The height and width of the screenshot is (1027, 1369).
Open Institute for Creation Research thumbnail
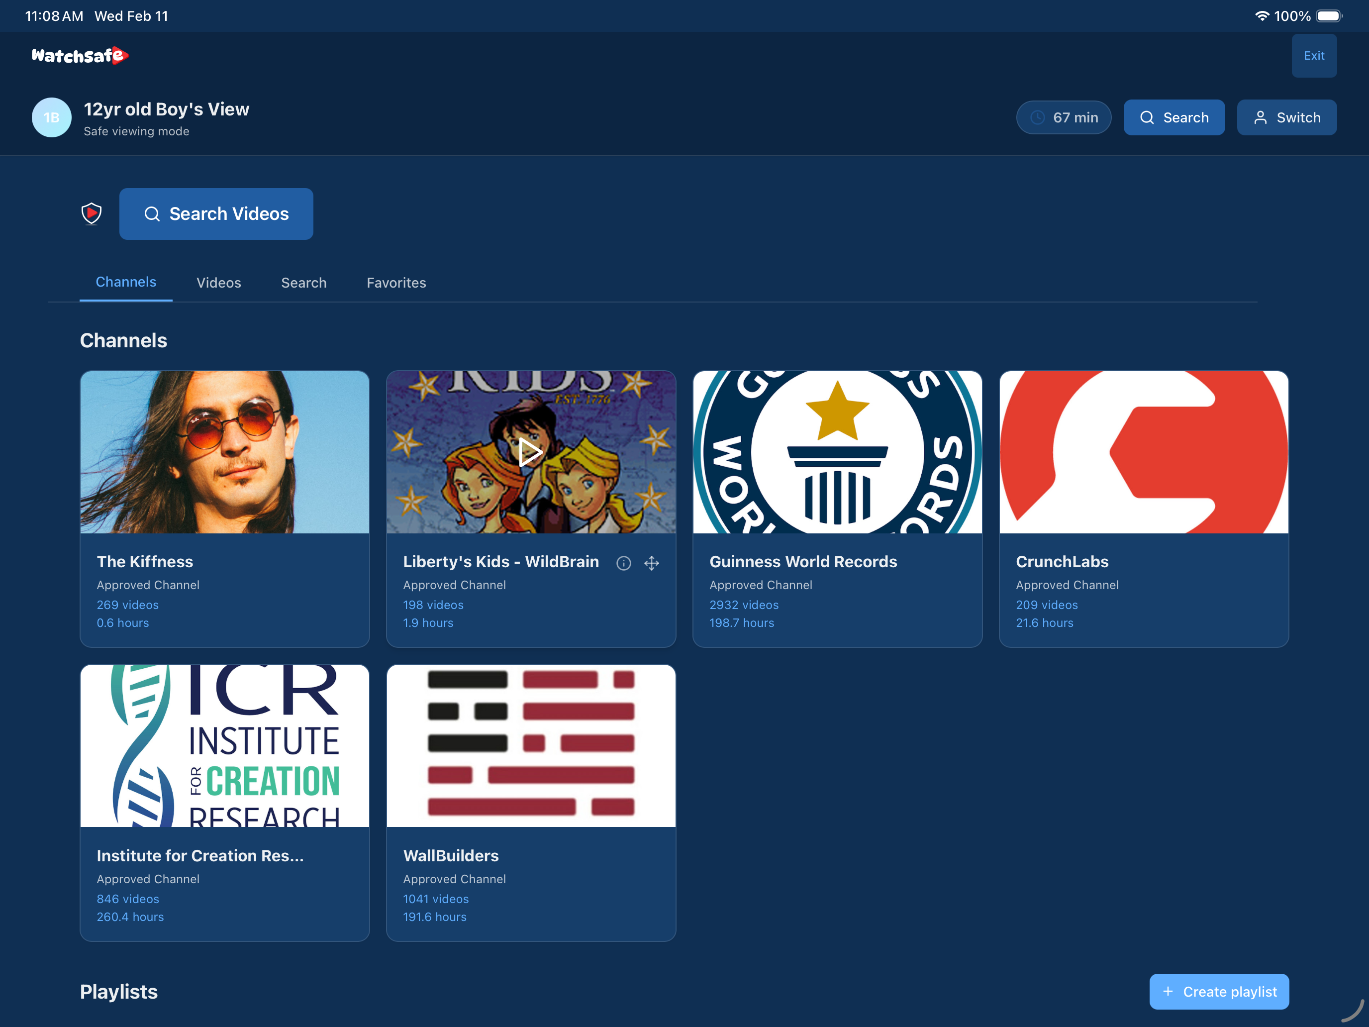click(225, 746)
